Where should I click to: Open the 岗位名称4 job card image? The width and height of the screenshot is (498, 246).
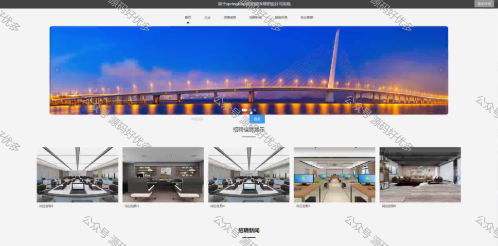249,175
